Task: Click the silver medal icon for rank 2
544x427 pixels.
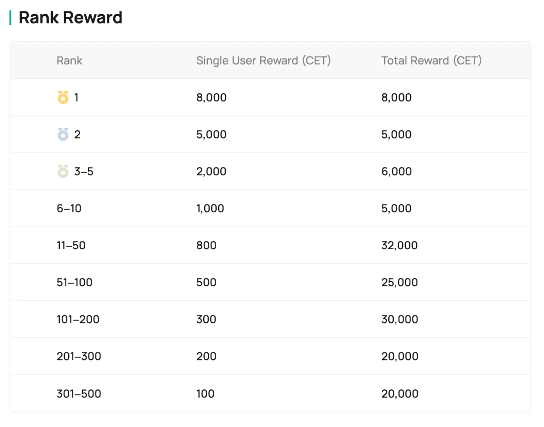Action: 63,134
